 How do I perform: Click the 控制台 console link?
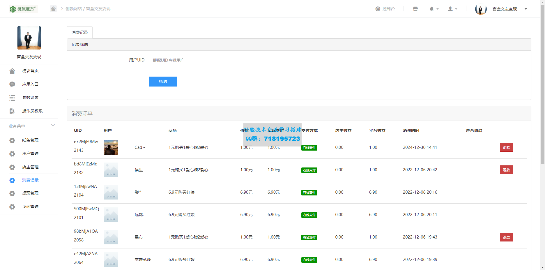point(385,9)
